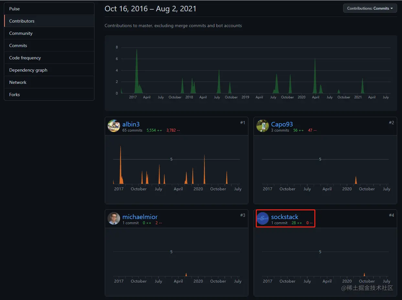The image size is (402, 300).
Task: Open the Capo93 profile link
Action: [282, 124]
